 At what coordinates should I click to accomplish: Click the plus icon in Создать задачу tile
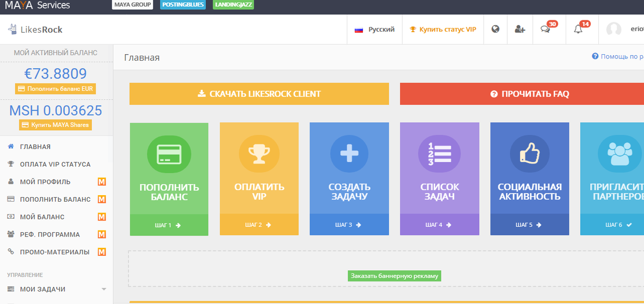(349, 154)
